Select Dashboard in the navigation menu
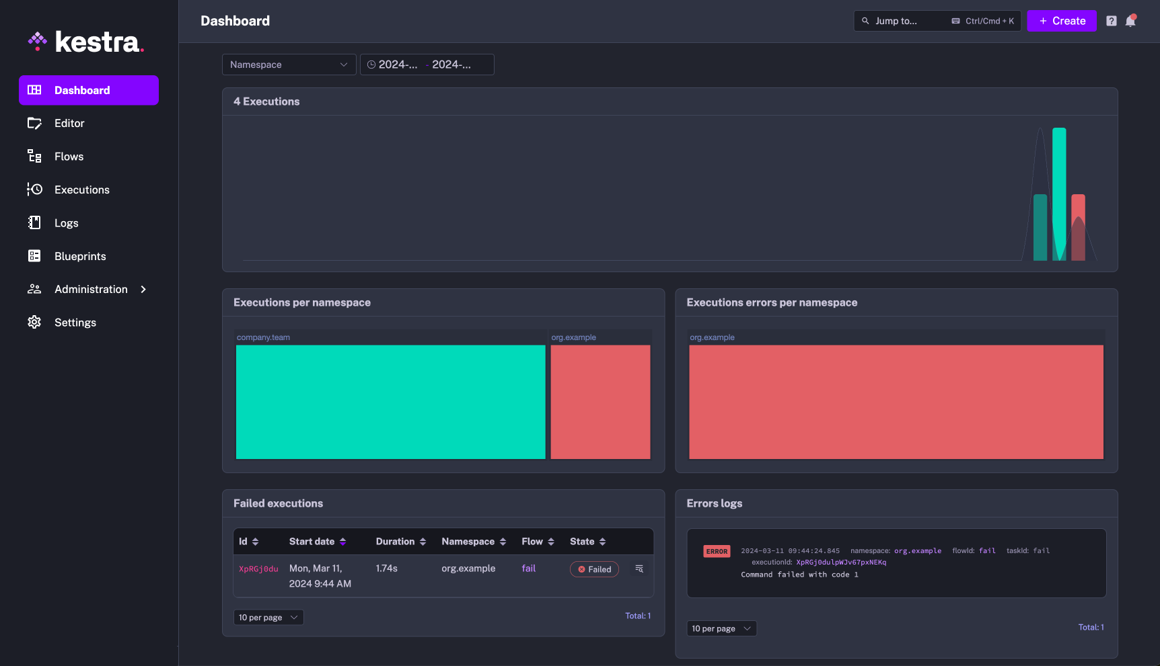The image size is (1160, 666). tap(81, 90)
